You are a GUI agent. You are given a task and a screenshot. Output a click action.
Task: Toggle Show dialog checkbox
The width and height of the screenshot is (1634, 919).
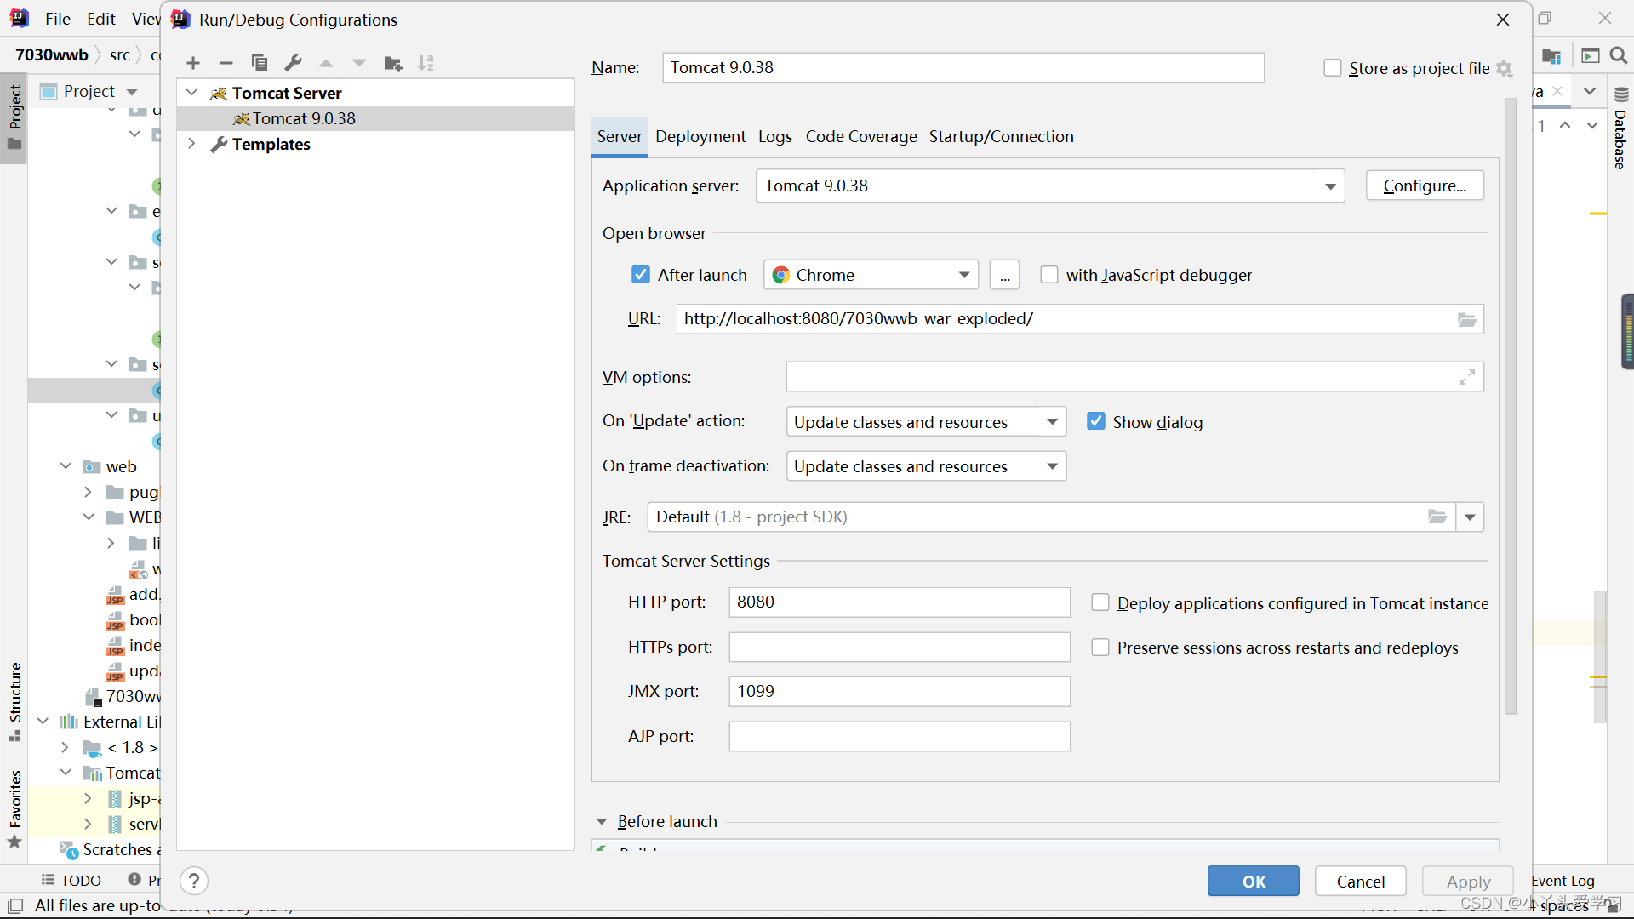click(1096, 422)
